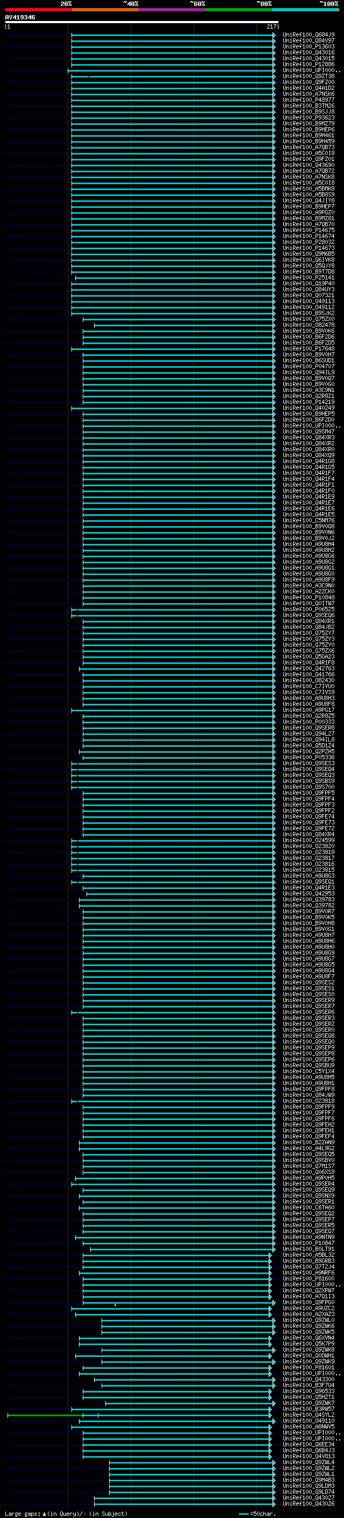
Task: Select the UniRef100_P25141 label
Action: point(309,277)
